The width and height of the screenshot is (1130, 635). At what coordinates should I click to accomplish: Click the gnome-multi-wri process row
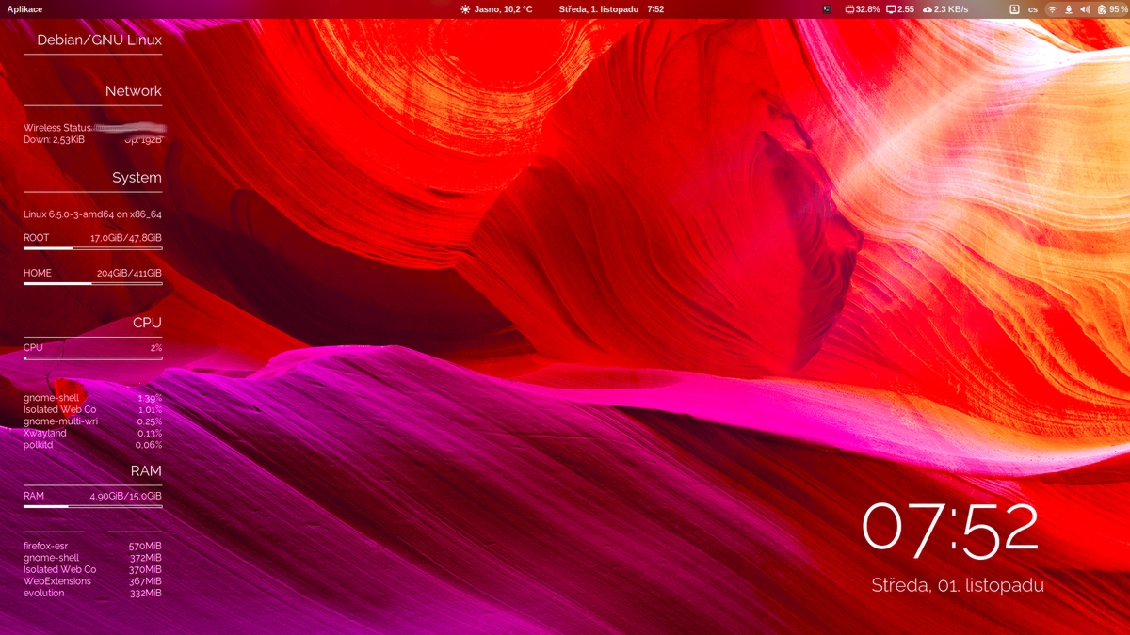[92, 421]
